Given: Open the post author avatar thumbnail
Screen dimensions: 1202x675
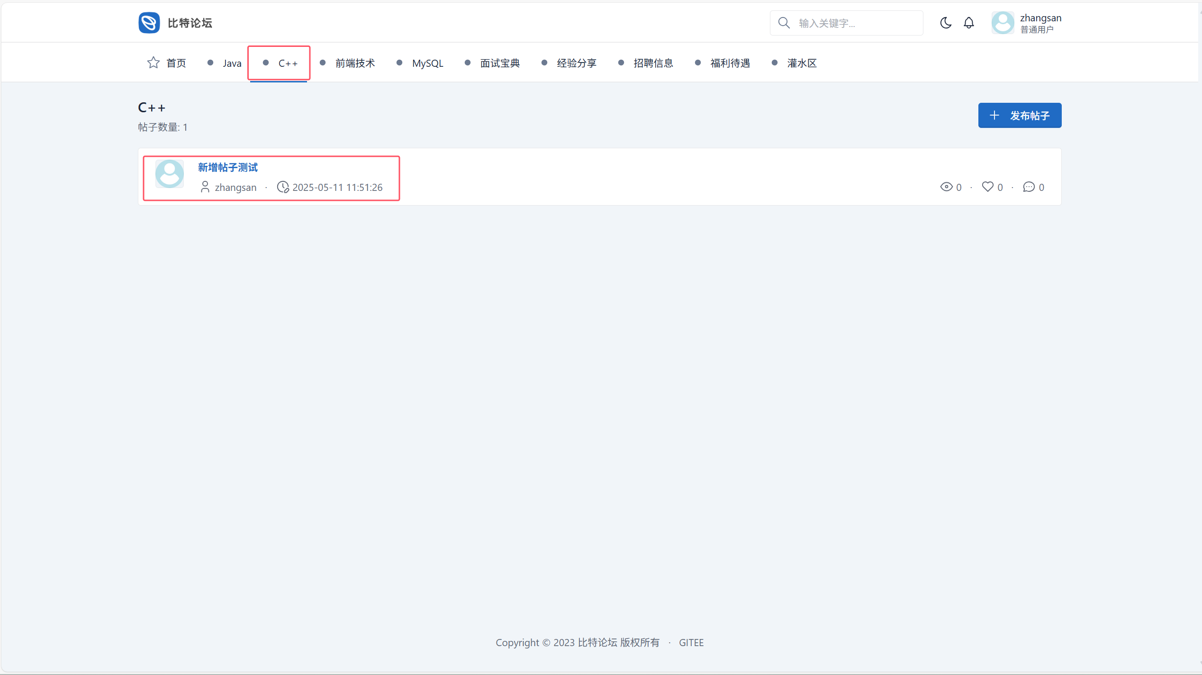Looking at the screenshot, I should click(169, 173).
